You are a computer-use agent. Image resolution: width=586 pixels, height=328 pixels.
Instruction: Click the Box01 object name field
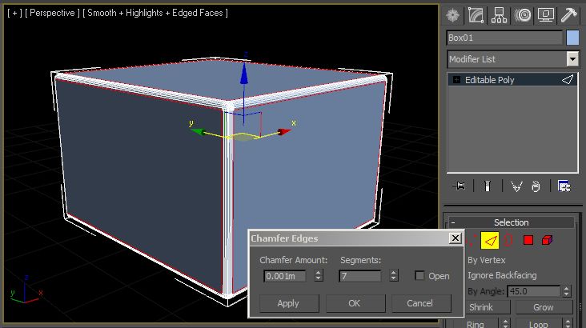504,38
